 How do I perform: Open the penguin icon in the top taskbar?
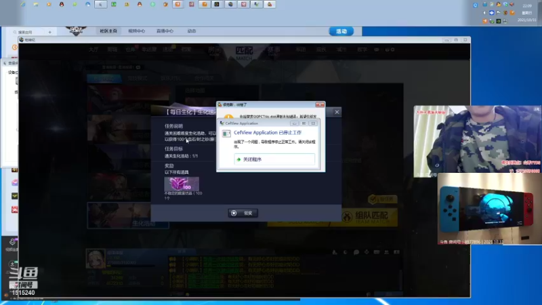click(x=62, y=5)
